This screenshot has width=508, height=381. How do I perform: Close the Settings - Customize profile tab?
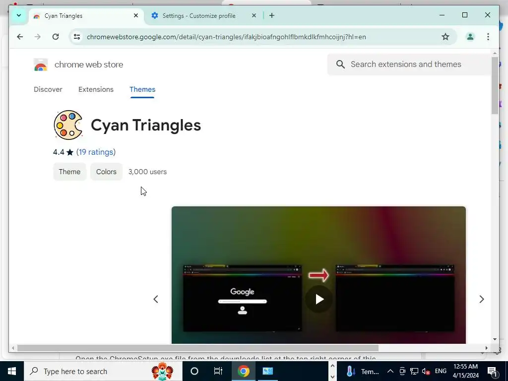pos(254,15)
